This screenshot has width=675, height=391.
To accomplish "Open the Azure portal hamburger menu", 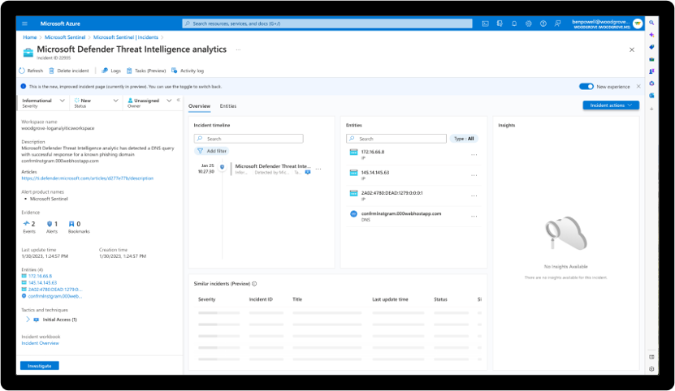I will [24, 24].
